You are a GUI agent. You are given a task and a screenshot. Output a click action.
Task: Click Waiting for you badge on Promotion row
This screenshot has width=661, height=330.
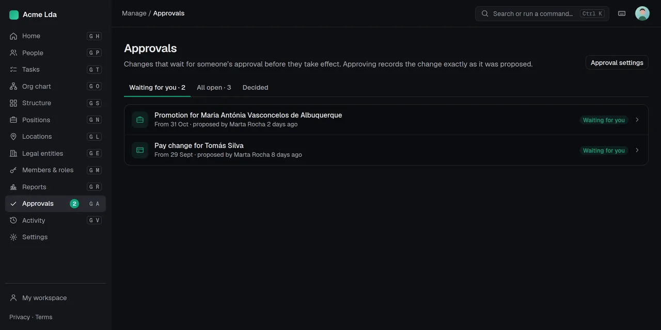pyautogui.click(x=604, y=120)
